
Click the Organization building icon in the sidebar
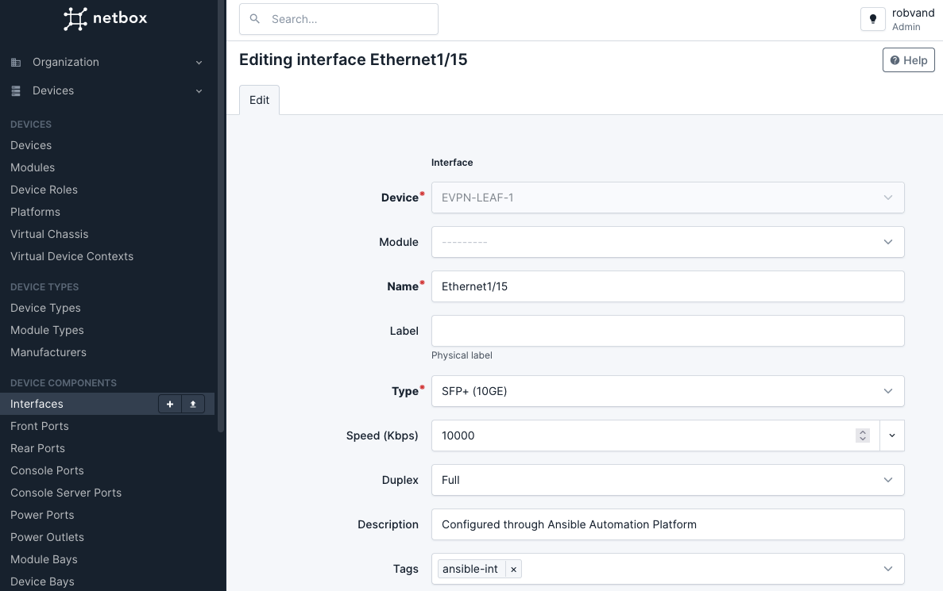coord(16,63)
